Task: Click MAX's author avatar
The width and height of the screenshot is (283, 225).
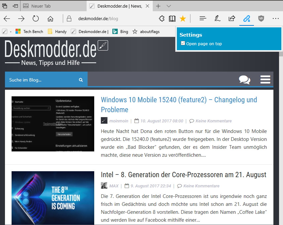Action: [x=104, y=185]
